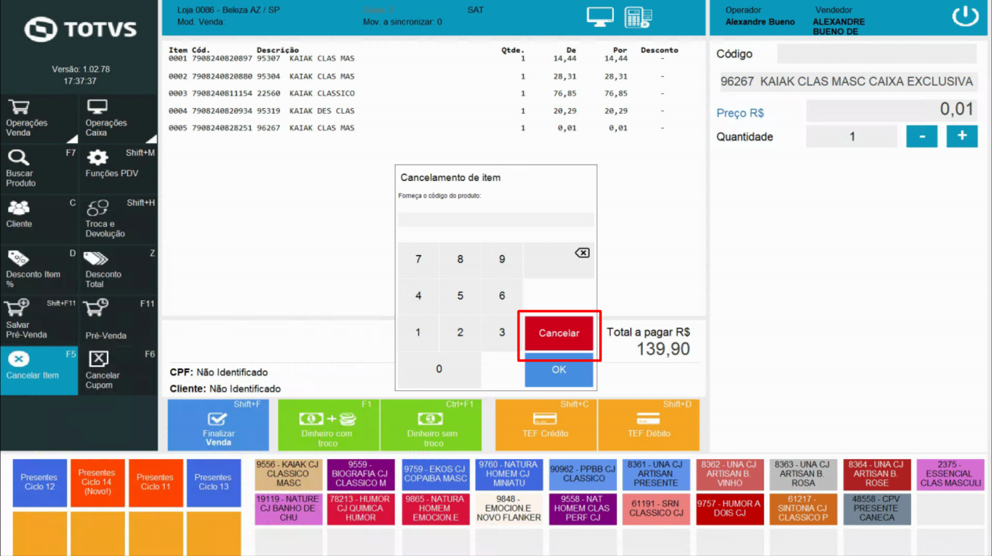Click keypad digit 4
The height and width of the screenshot is (556, 992).
point(418,296)
